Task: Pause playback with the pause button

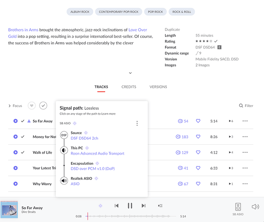Action: [x=130, y=206]
